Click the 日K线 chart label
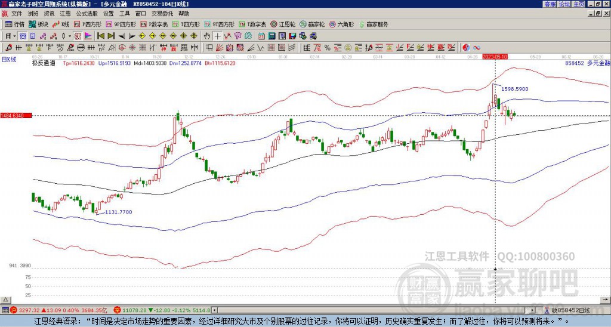The image size is (611, 327). click(x=8, y=60)
